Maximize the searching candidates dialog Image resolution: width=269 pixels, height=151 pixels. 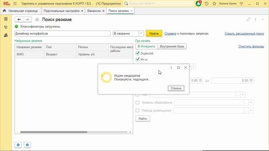coord(178,68)
